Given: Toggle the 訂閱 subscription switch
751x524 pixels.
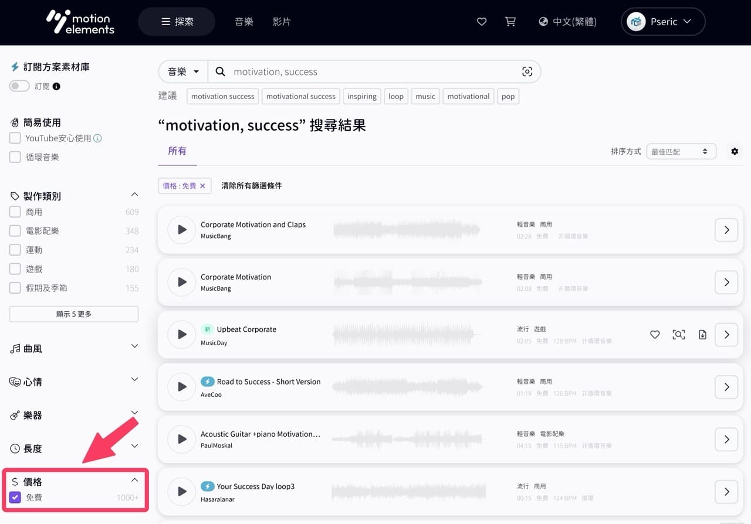Looking at the screenshot, I should coord(19,86).
